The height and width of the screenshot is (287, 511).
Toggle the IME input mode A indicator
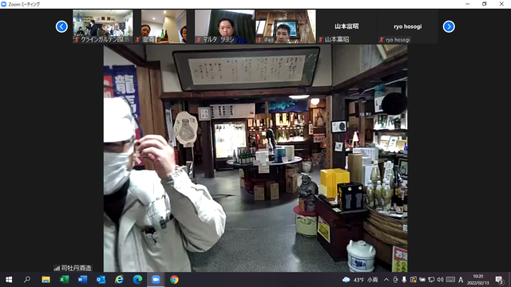click(461, 280)
